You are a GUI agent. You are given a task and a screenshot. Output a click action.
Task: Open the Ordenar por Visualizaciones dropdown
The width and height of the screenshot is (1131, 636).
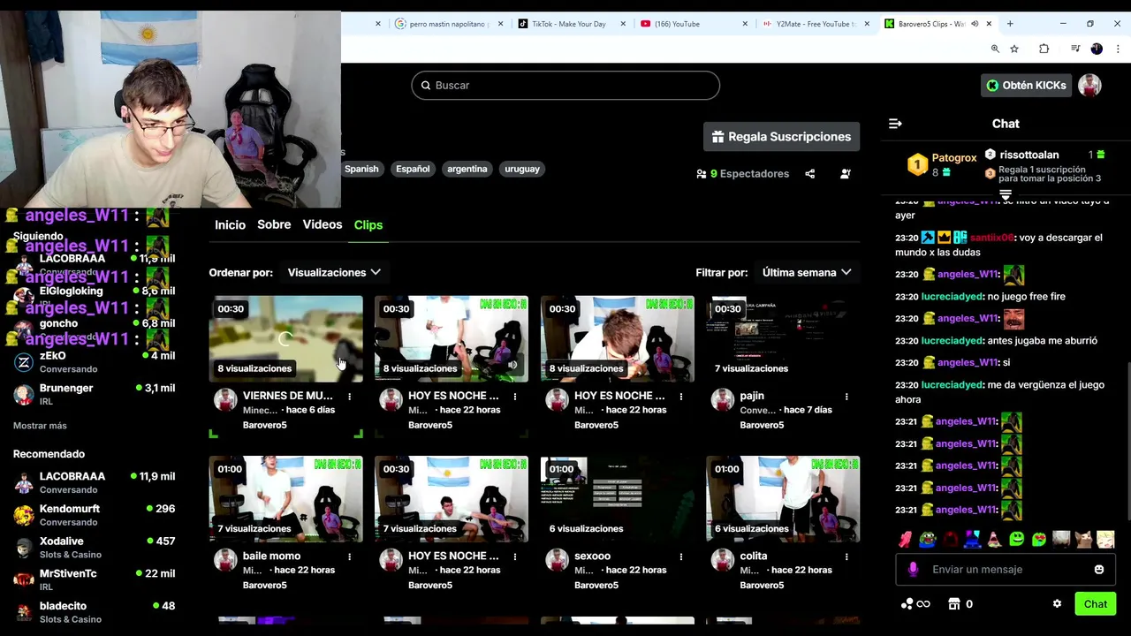click(x=334, y=273)
